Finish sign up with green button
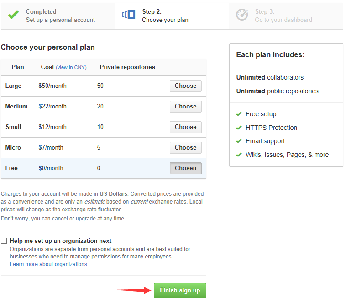This screenshot has height=301, width=346. 180,290
